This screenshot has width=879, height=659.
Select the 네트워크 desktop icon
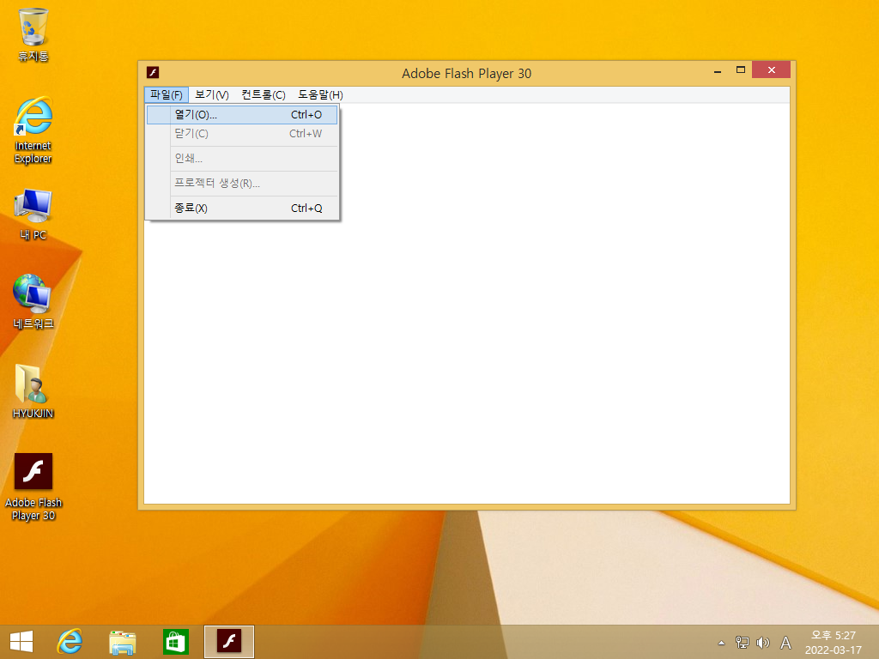[x=33, y=301]
